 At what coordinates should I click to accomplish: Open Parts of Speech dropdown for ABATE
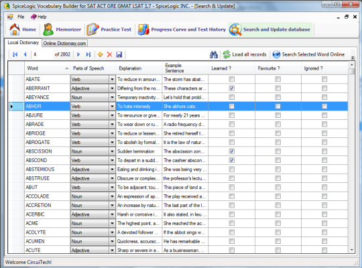coord(112,79)
